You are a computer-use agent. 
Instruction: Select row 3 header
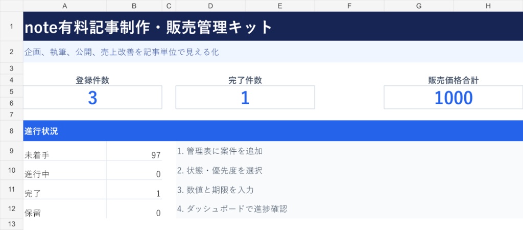[x=12, y=68]
